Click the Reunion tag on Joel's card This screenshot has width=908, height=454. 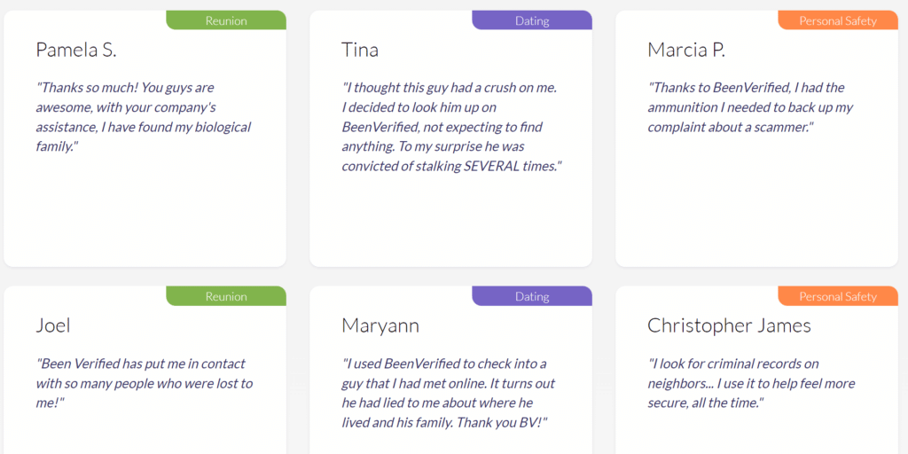pyautogui.click(x=226, y=296)
